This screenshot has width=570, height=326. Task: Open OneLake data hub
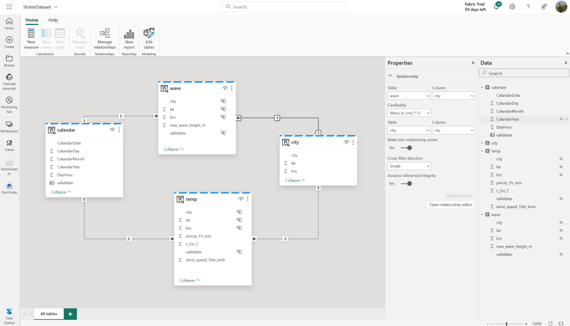(9, 81)
